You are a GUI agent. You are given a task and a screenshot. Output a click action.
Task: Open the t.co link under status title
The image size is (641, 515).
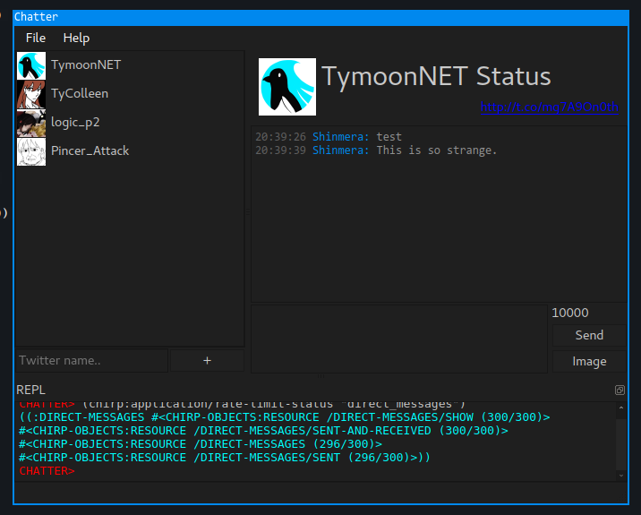click(548, 107)
